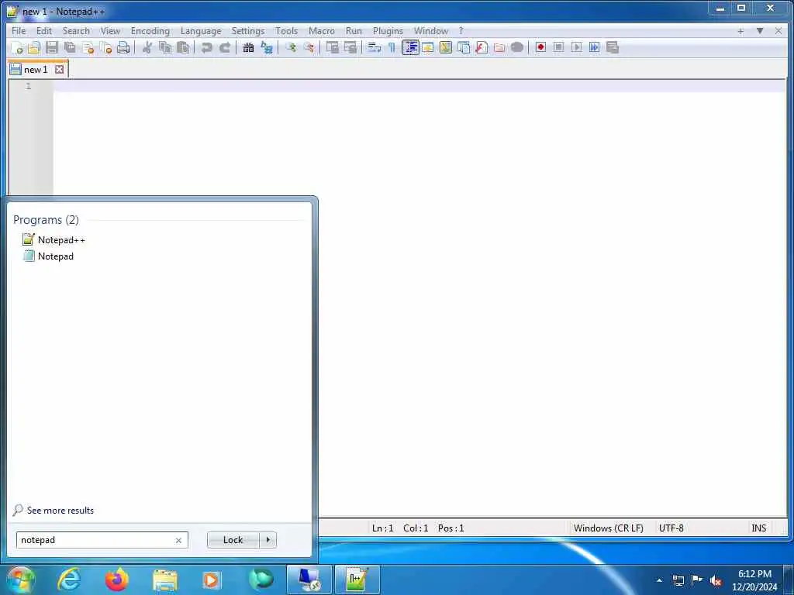This screenshot has height=595, width=794.
Task: Show the Document List panel icon
Action: click(464, 47)
